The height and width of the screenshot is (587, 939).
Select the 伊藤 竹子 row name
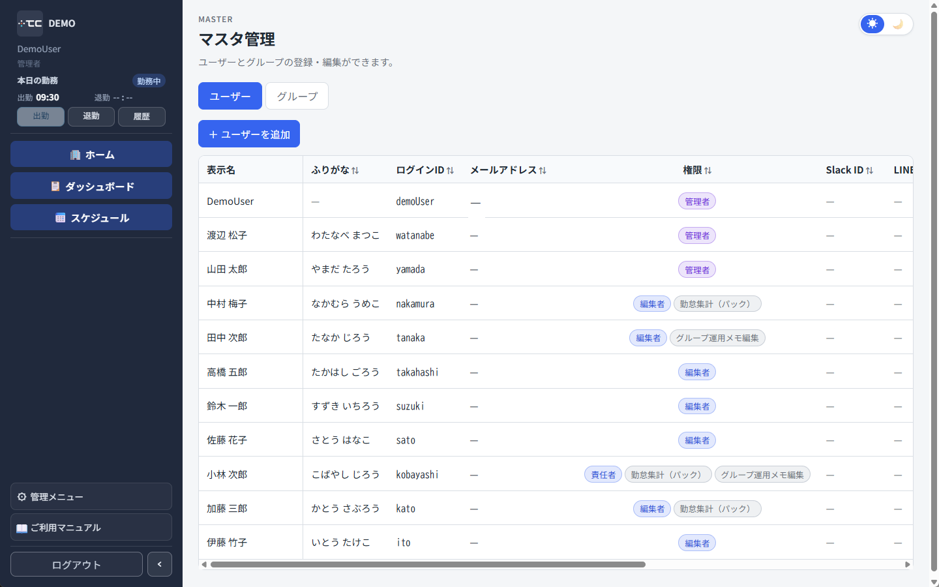point(227,543)
